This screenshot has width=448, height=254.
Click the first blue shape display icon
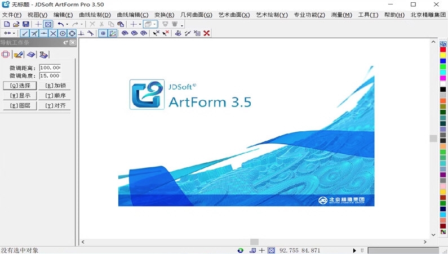(x=125, y=33)
